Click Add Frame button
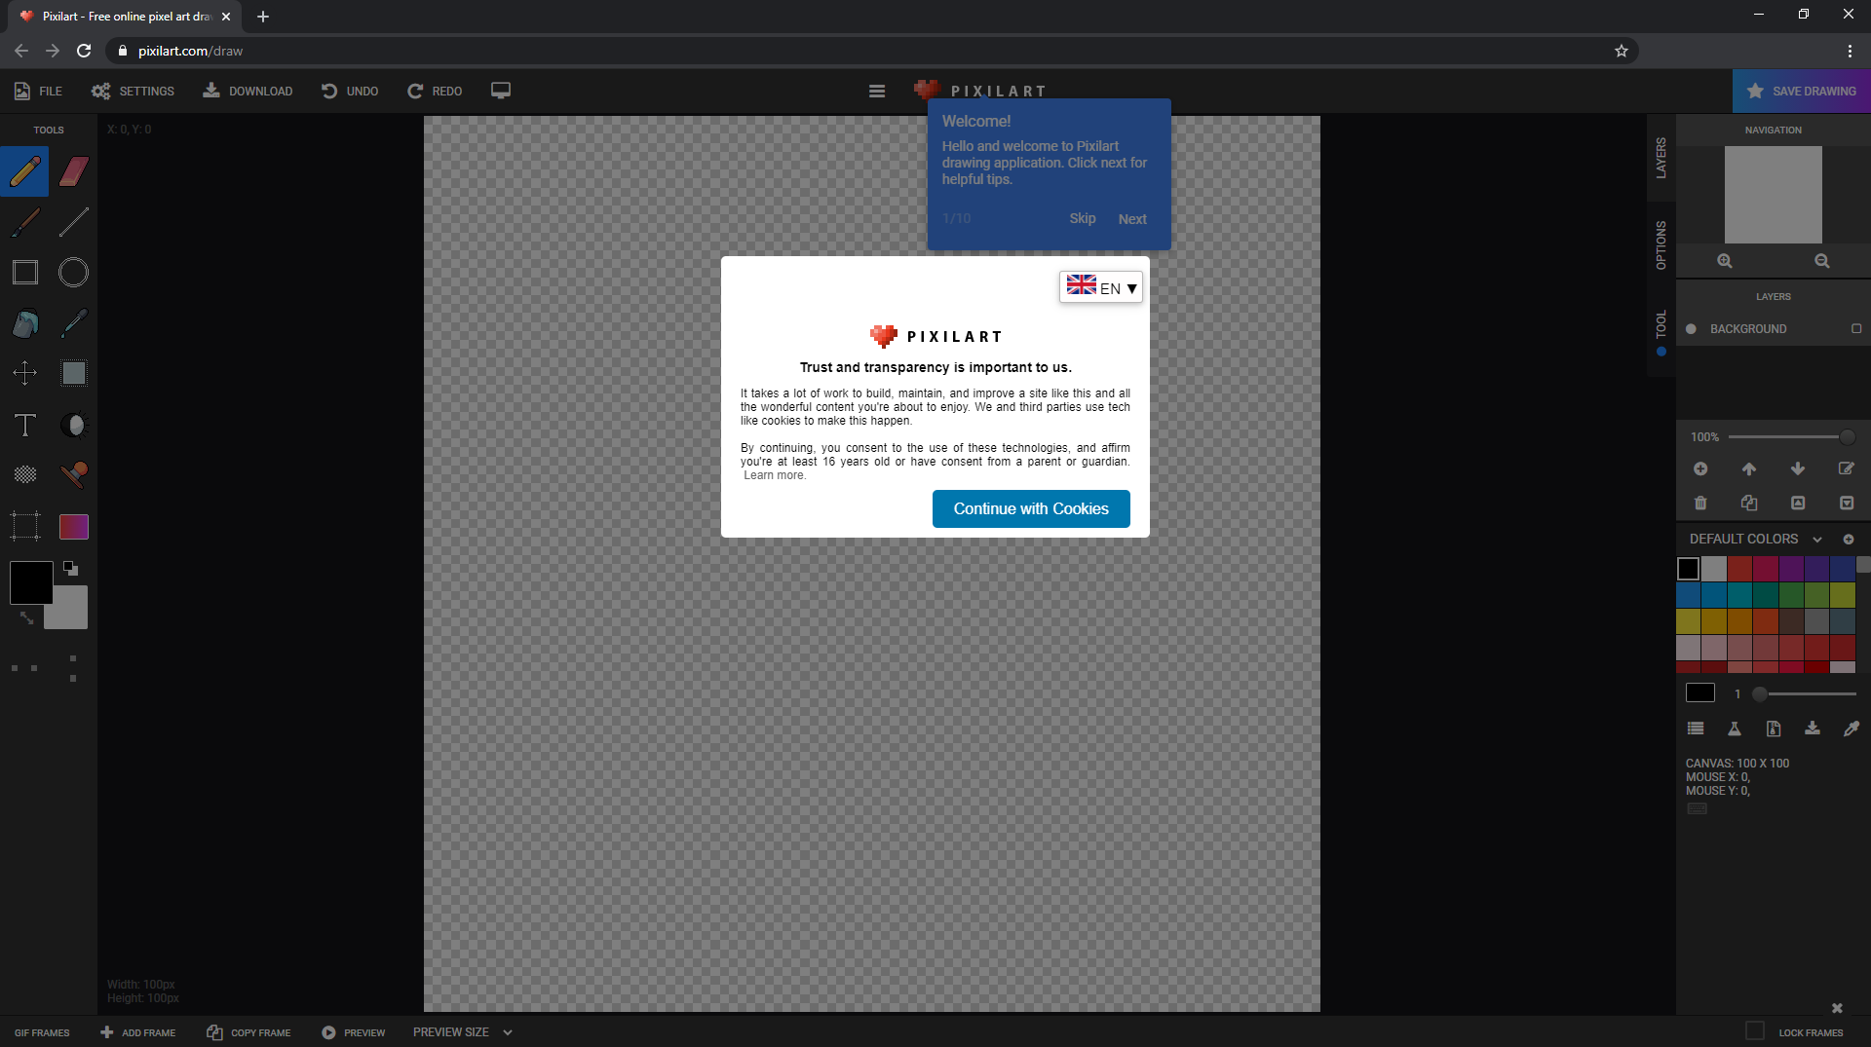This screenshot has width=1871, height=1047. [138, 1032]
